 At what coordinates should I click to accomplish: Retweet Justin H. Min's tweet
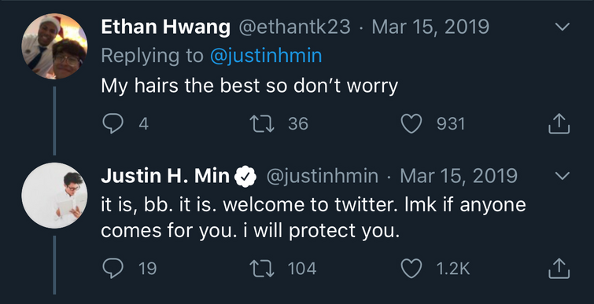click(x=262, y=269)
